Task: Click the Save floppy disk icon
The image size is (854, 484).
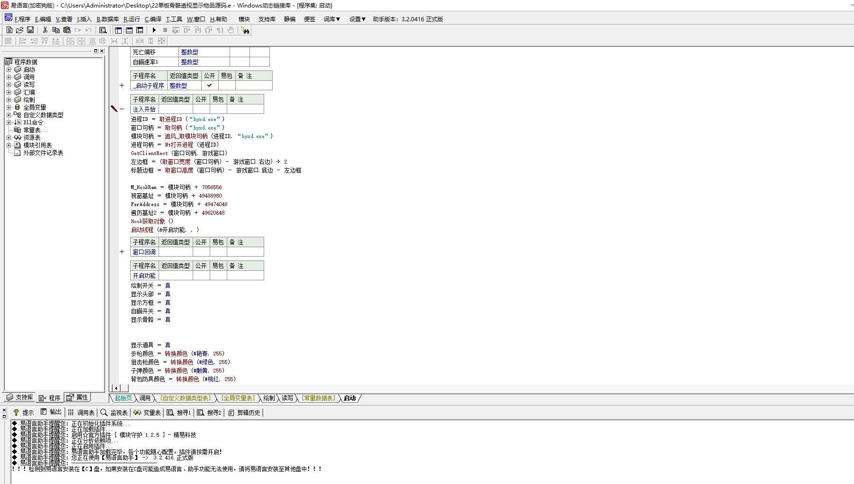Action: click(x=30, y=30)
